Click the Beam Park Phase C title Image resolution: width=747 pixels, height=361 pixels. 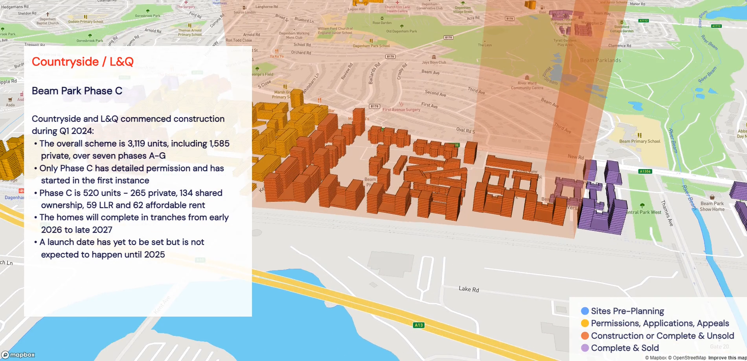[x=77, y=91]
